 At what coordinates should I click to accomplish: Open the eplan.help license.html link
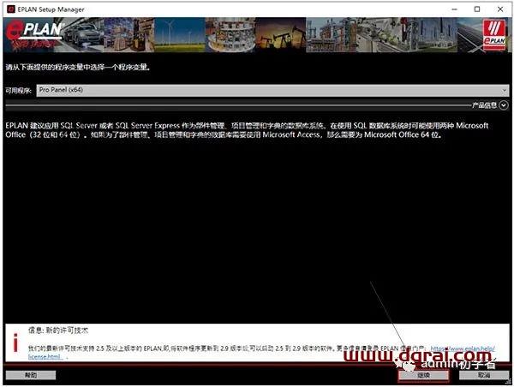click(x=463, y=348)
